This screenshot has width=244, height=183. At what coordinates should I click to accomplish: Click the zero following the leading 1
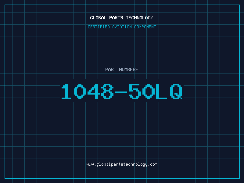tap(80, 91)
